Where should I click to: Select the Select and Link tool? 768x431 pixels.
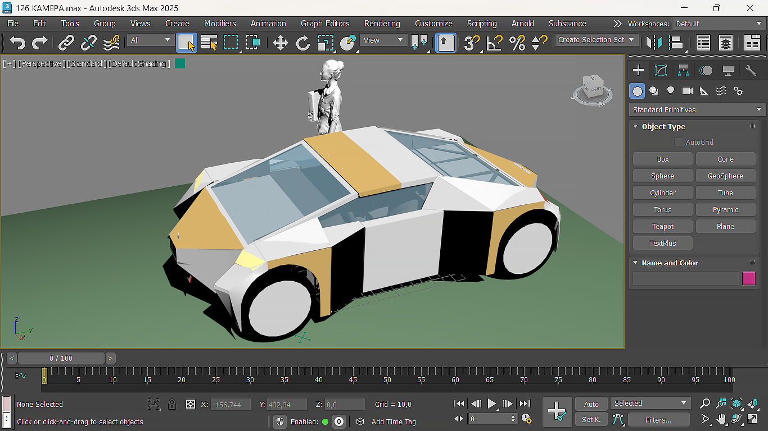(66, 43)
